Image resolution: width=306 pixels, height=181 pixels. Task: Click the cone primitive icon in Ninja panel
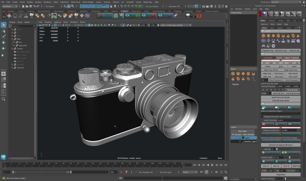pos(289,36)
